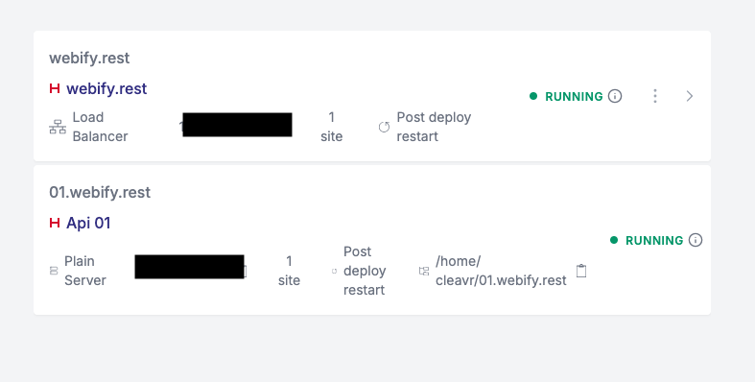
Task: Click the restart icon in webify.rest card
Action: click(x=384, y=127)
